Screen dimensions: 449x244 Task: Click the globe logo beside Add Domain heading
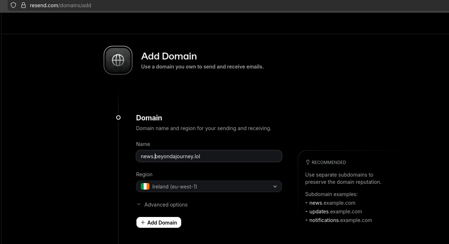[x=118, y=60]
